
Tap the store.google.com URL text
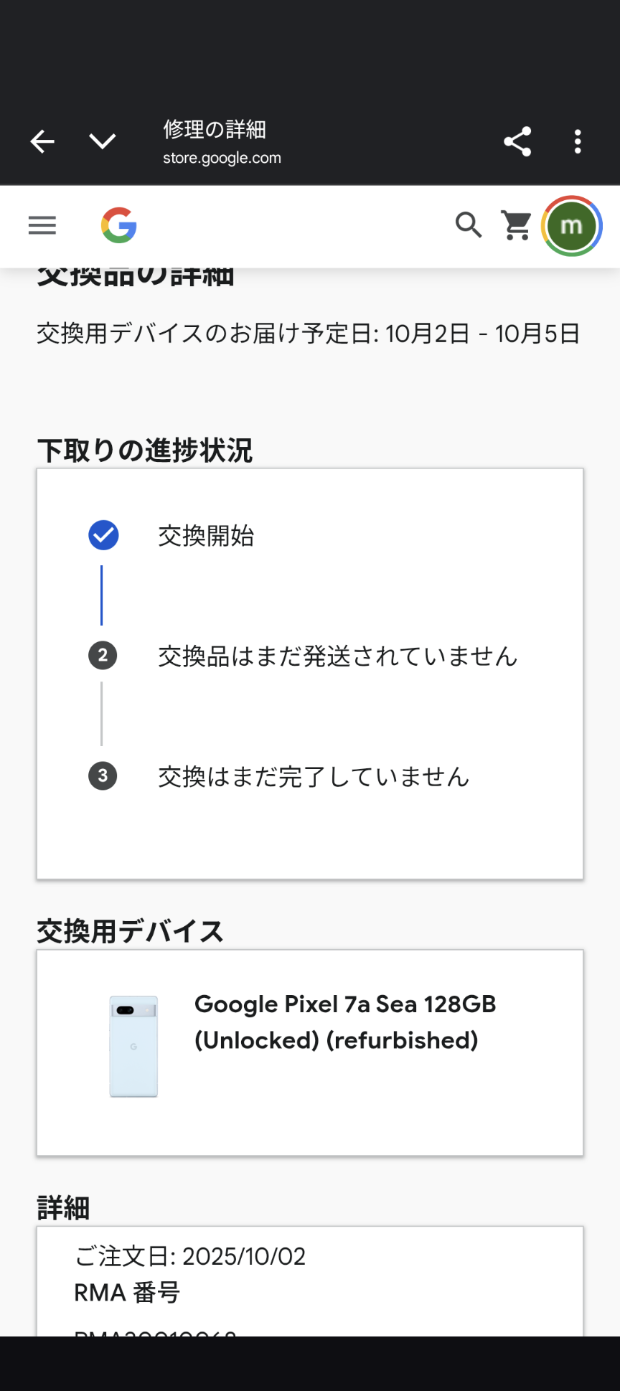click(222, 158)
